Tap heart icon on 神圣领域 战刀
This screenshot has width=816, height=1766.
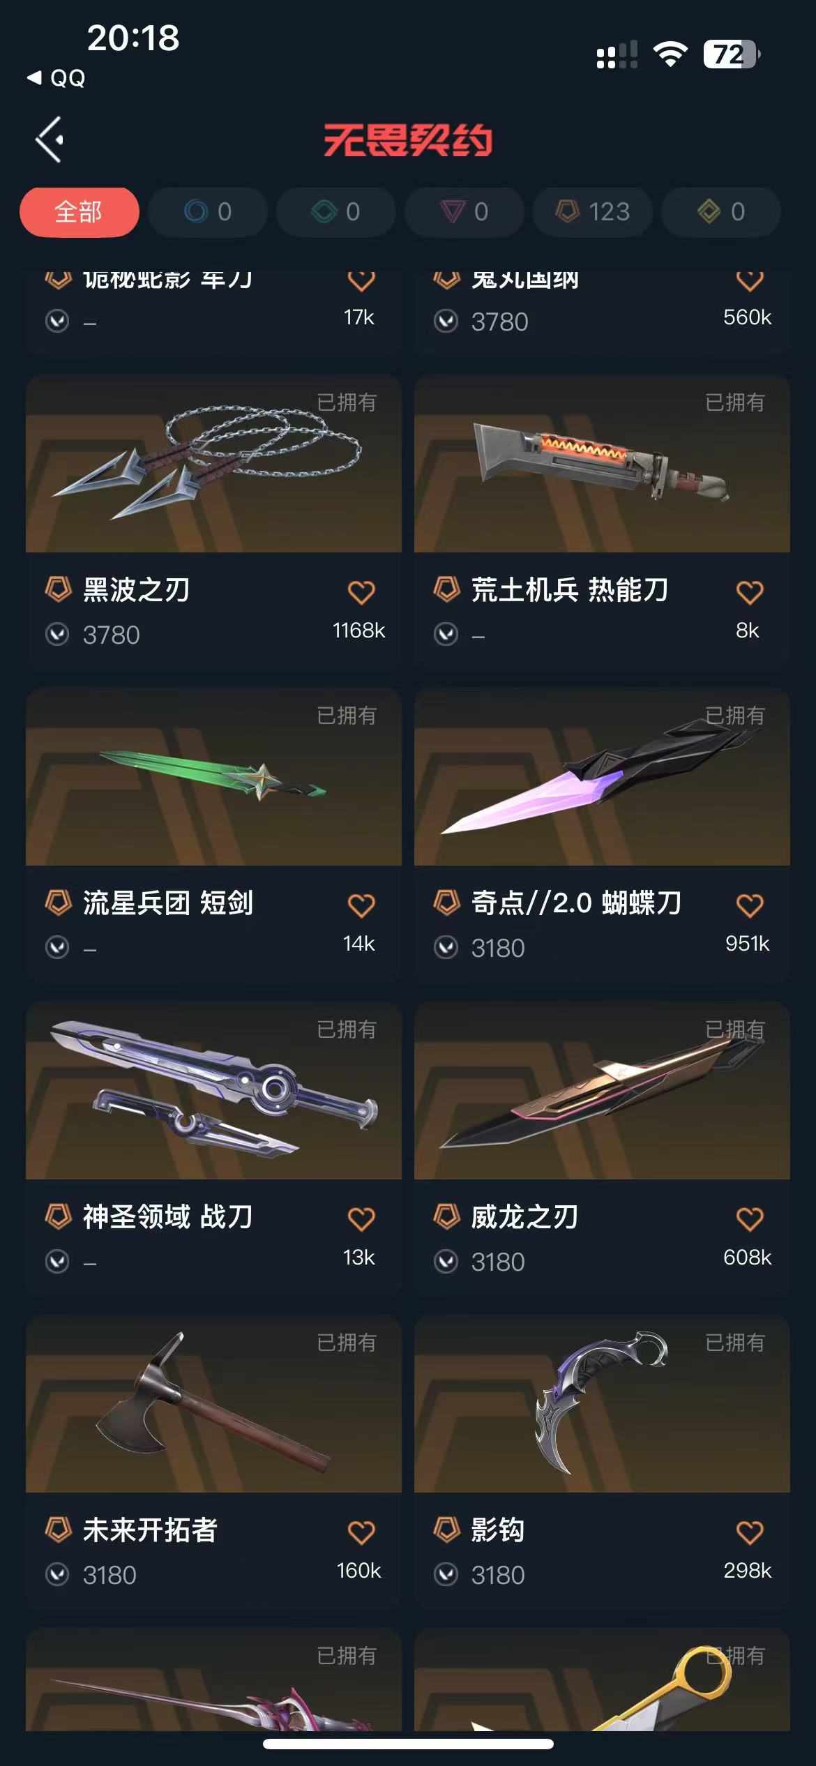361,1219
